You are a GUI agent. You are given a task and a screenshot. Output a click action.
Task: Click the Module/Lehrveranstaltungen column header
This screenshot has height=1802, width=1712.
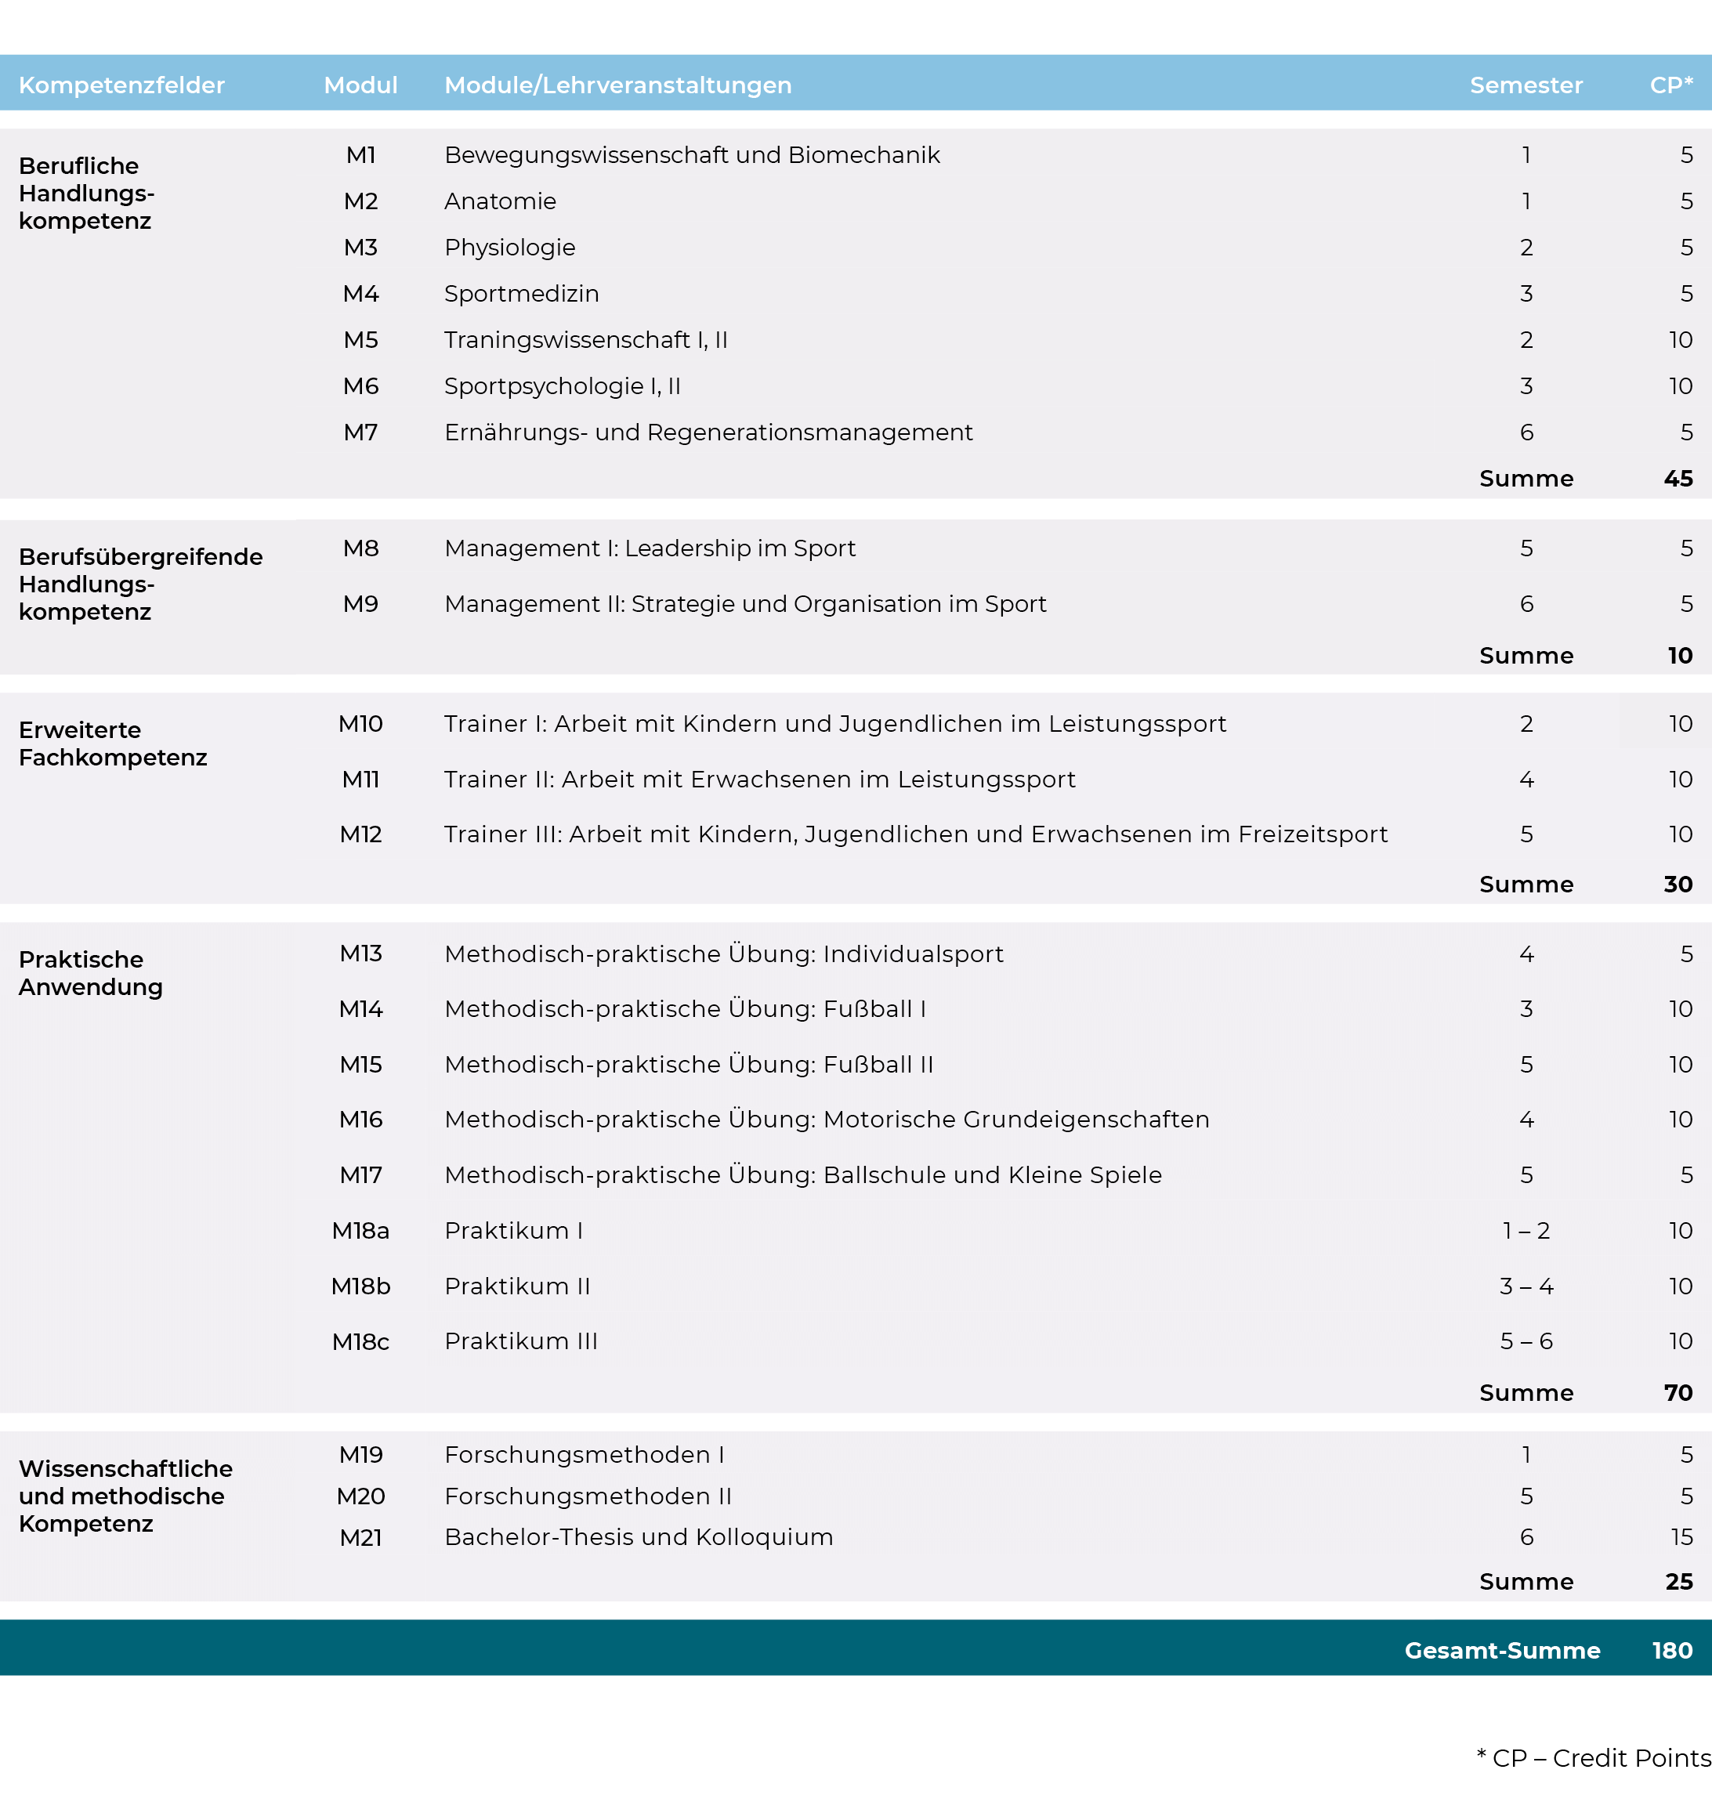[617, 84]
